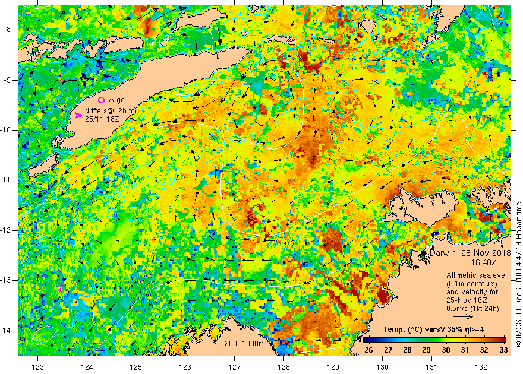Click the colorbar label '27'
523x374 pixels.
coord(388,350)
